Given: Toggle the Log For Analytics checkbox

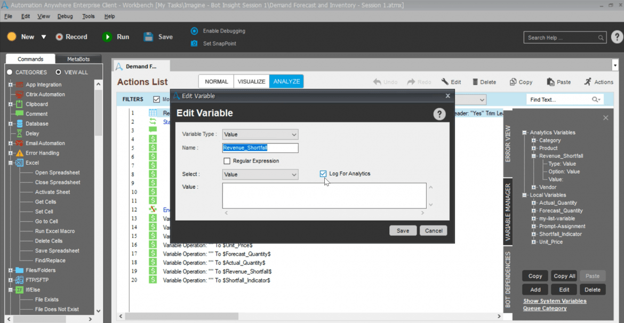Looking at the screenshot, I should [323, 174].
